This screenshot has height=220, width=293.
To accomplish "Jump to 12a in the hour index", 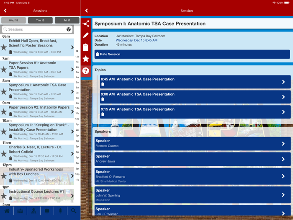I will pos(77,57).
